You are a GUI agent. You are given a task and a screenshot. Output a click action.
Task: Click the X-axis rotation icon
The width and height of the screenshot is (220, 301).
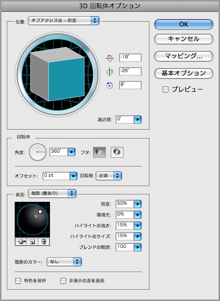point(110,58)
